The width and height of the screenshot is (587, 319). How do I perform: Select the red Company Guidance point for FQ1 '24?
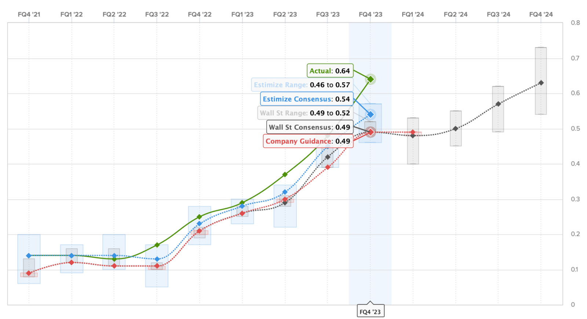413,132
